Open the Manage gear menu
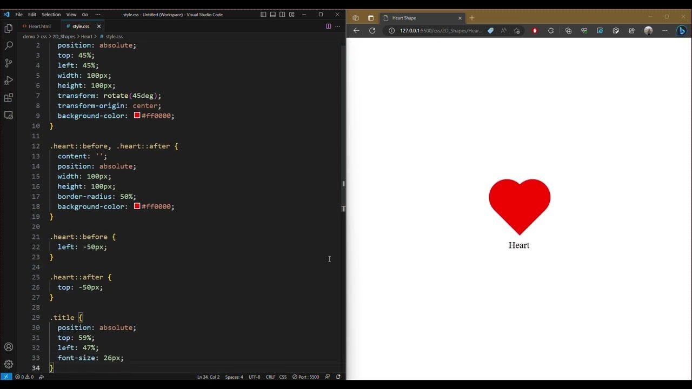This screenshot has width=692, height=389. 9,364
